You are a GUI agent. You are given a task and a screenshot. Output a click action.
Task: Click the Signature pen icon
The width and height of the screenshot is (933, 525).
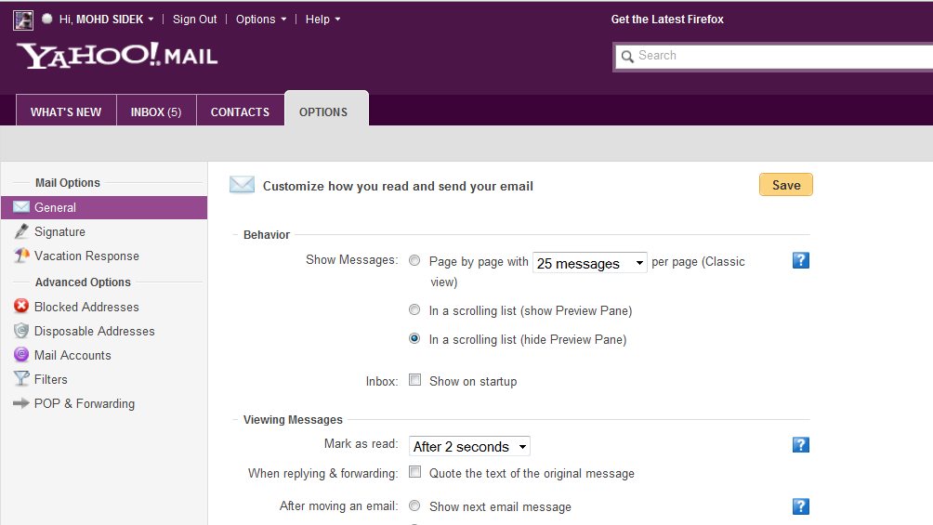click(21, 231)
